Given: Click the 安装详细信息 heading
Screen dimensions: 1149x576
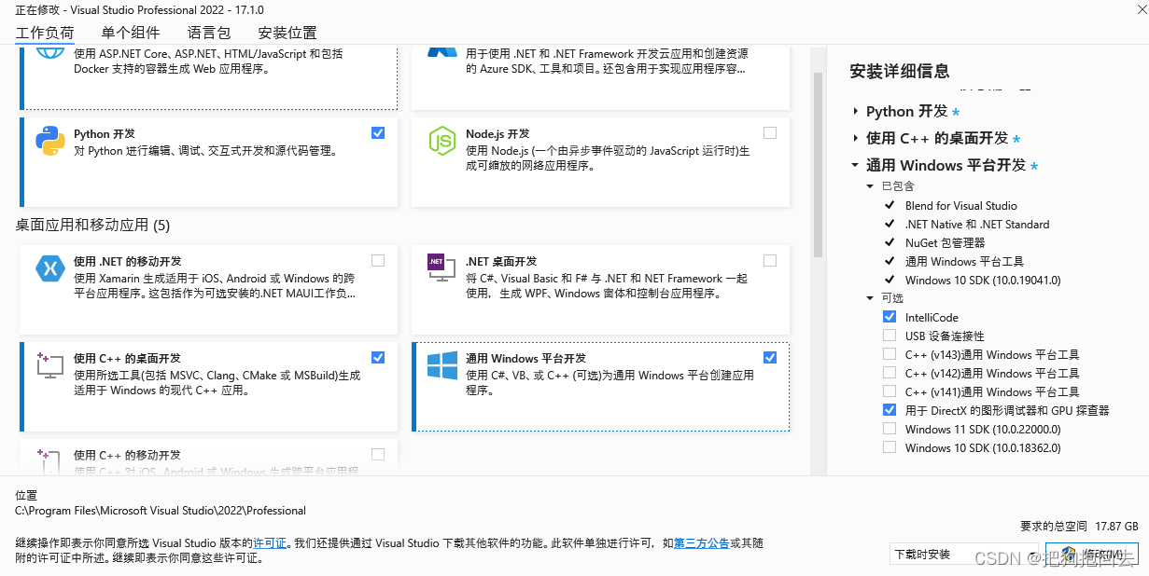Looking at the screenshot, I should pos(900,71).
